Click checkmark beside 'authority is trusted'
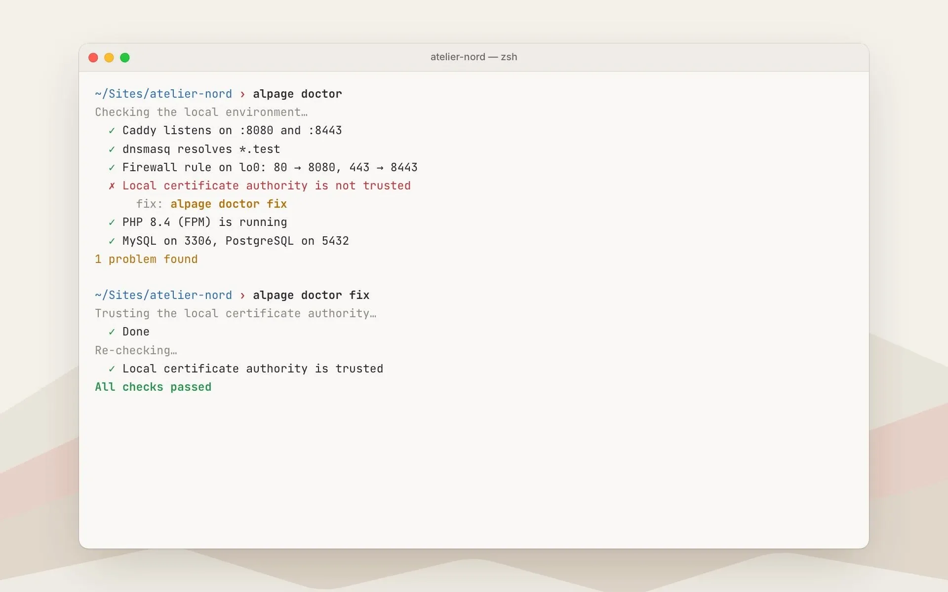Image resolution: width=948 pixels, height=592 pixels. point(112,369)
